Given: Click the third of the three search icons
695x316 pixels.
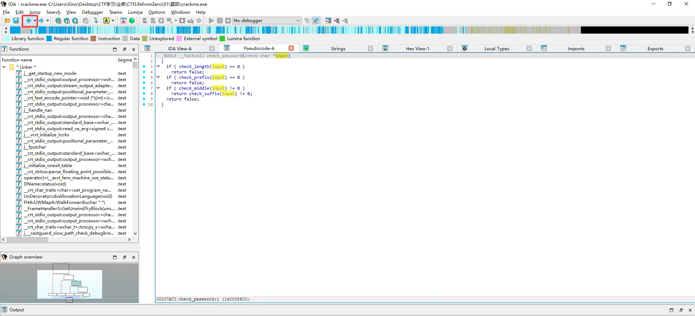Looking at the screenshot, I should 75,21.
